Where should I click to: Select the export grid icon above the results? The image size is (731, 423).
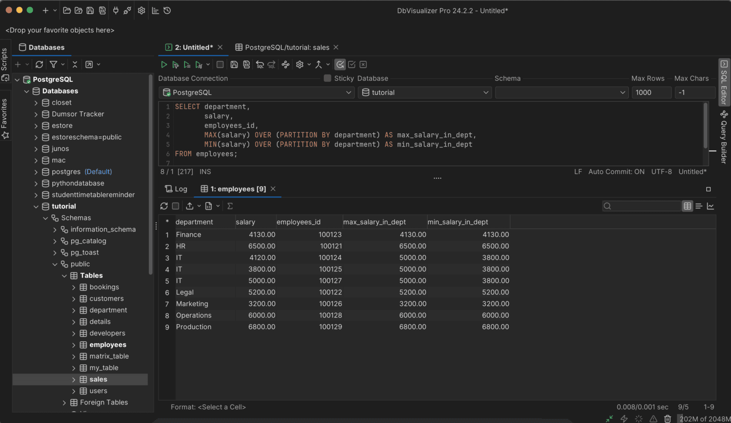189,206
